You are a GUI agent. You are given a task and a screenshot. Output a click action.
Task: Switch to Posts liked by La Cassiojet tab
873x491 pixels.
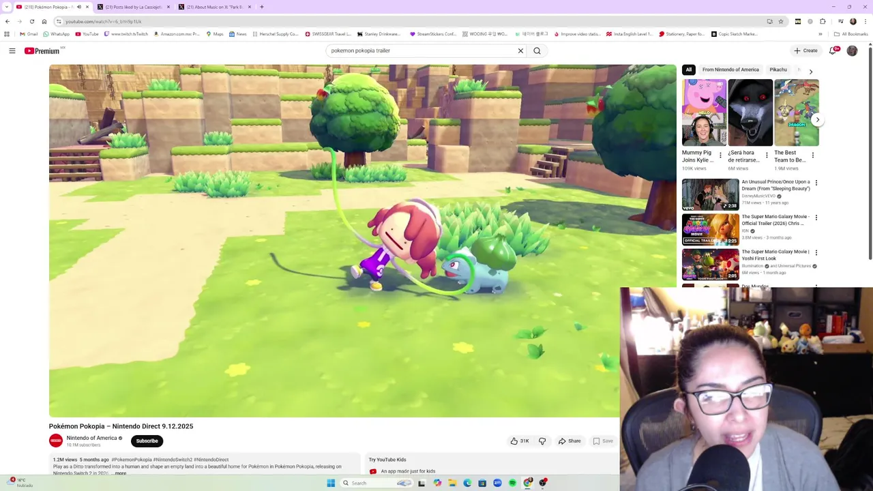(x=134, y=7)
